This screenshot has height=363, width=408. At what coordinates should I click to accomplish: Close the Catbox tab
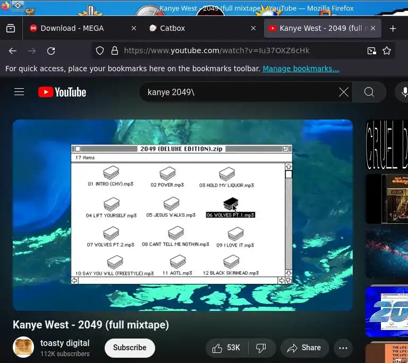pos(253,28)
